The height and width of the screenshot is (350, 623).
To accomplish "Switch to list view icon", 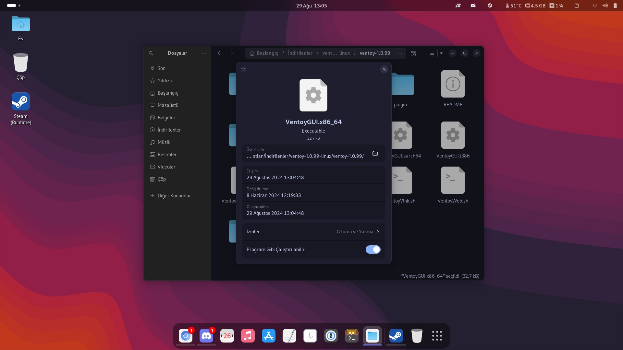I will (x=432, y=53).
